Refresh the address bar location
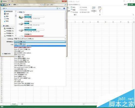Image resolution: width=135 pixels, height=108 pixels. [43, 5]
